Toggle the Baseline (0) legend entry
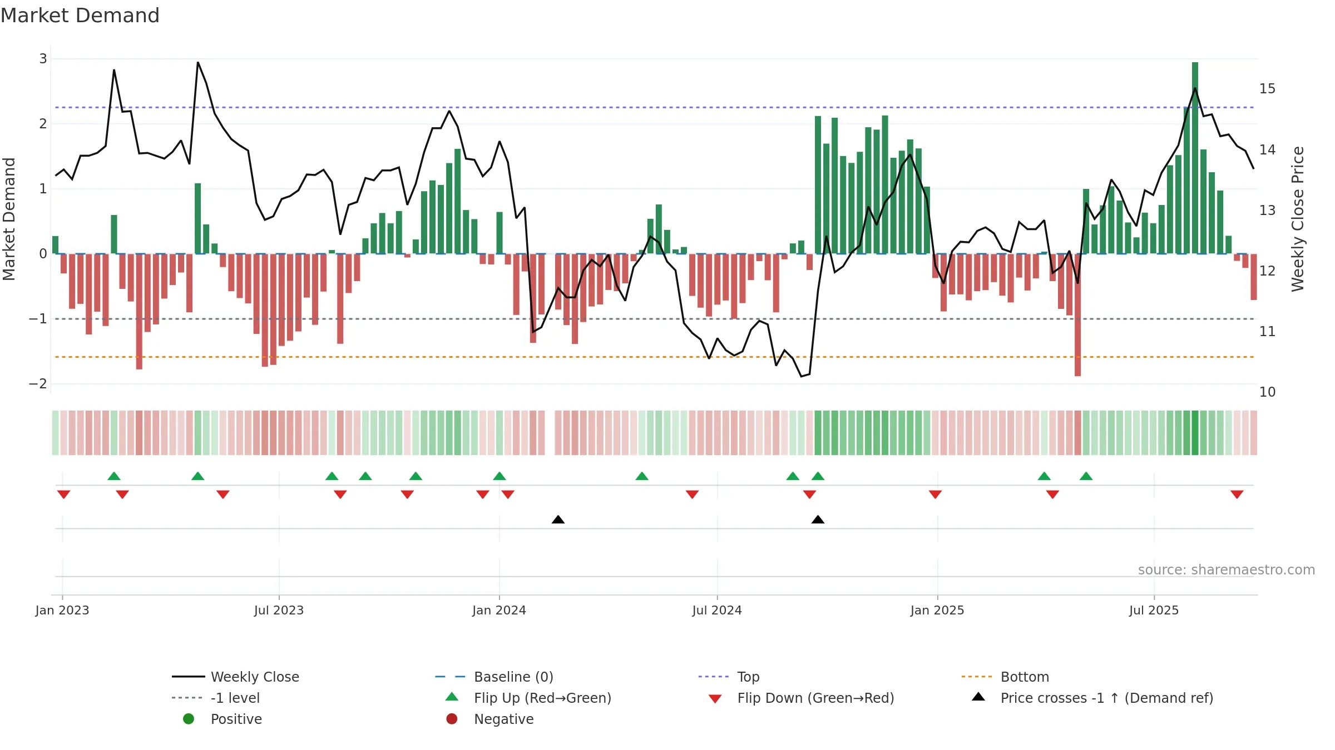This screenshot has width=1335, height=750. click(494, 677)
